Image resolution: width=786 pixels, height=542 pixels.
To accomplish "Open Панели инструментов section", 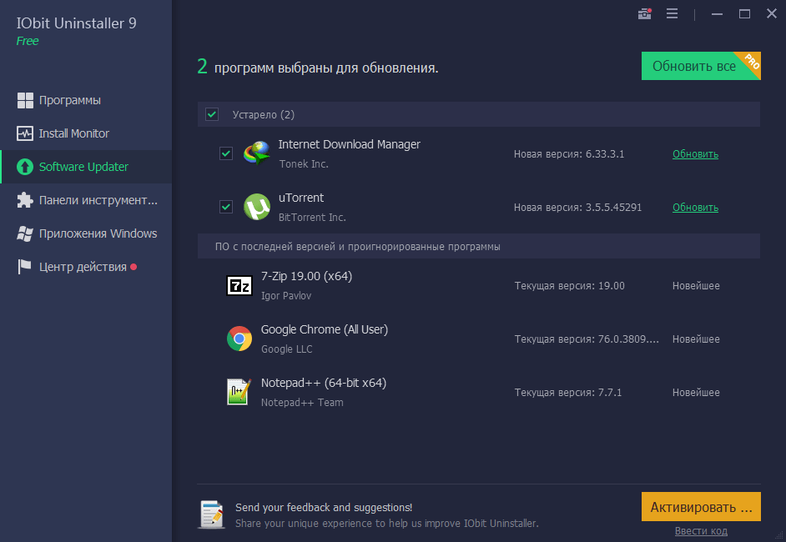I will point(86,200).
